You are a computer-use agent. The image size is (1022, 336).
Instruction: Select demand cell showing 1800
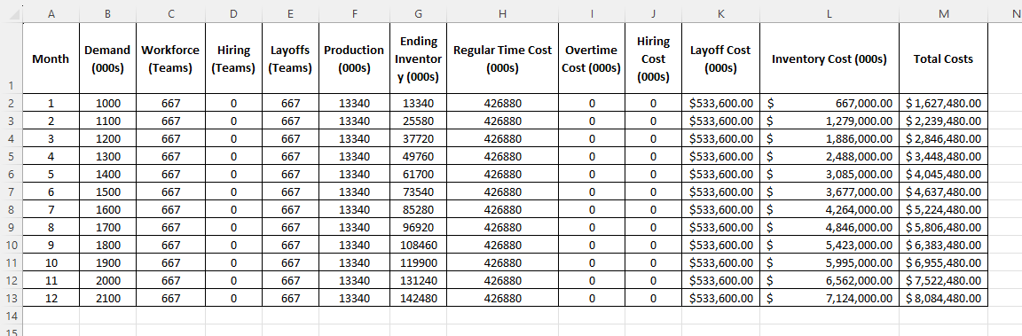point(107,245)
